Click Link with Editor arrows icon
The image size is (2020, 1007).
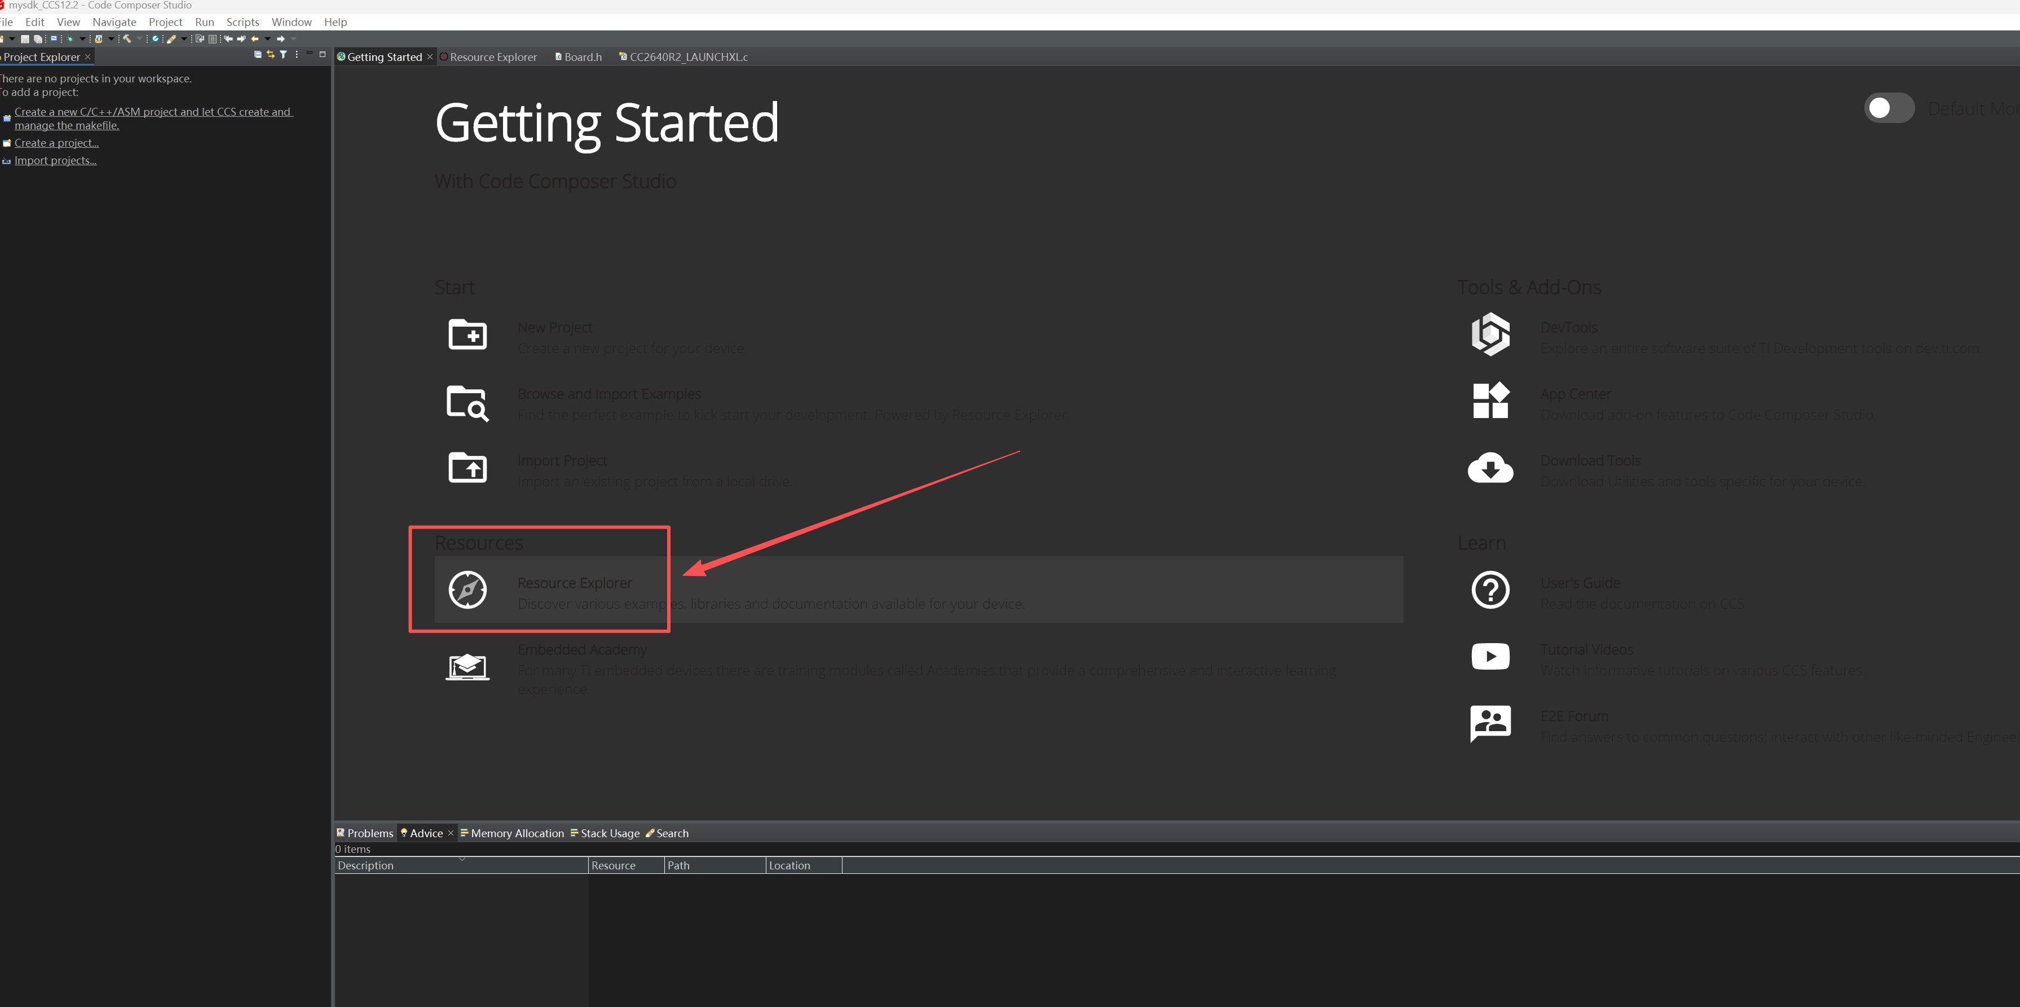pos(271,55)
